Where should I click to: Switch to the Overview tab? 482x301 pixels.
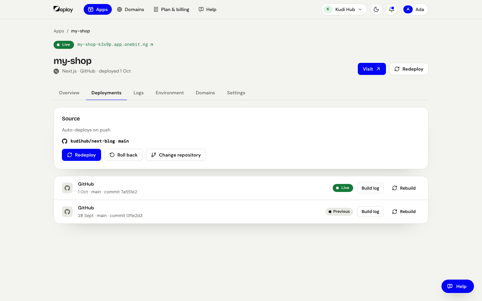69,93
